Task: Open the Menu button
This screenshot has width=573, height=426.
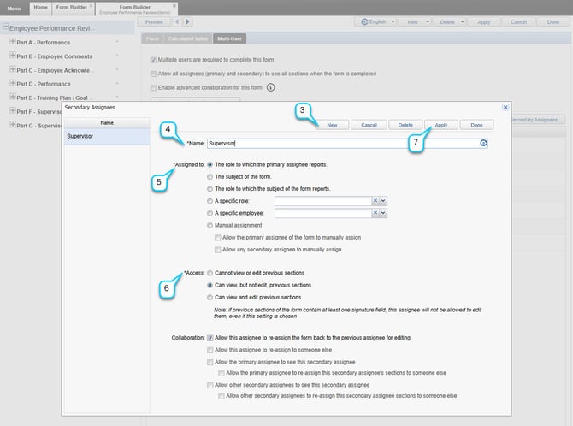Action: pos(15,8)
